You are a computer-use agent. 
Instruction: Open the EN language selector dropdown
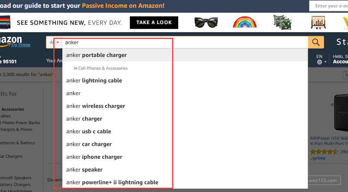321,59
